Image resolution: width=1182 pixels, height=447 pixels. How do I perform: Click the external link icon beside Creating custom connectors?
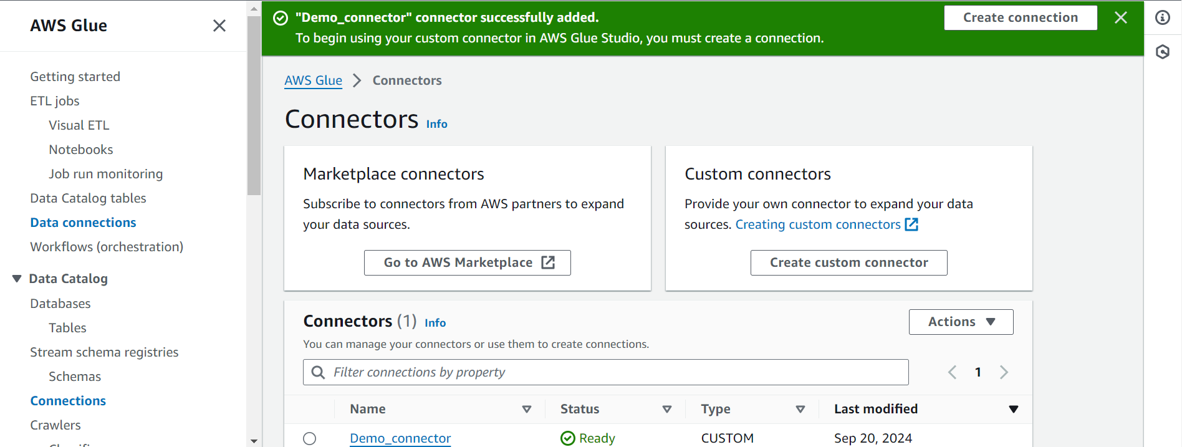point(911,224)
